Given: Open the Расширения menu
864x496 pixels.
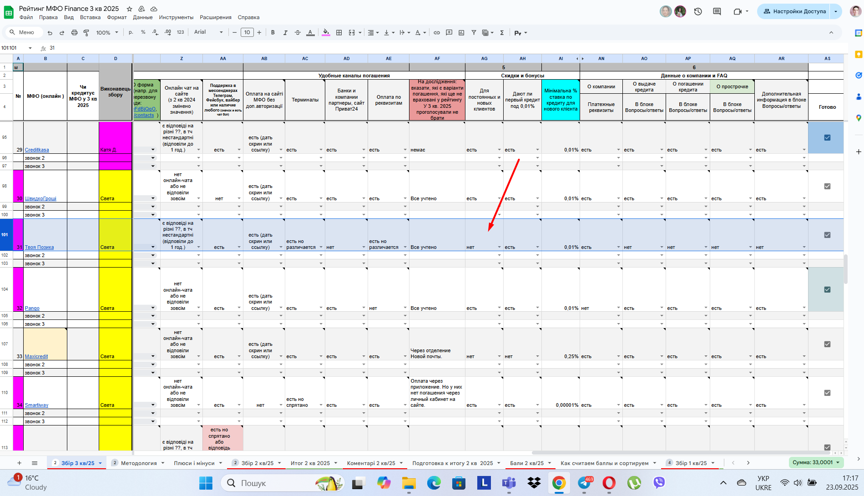Looking at the screenshot, I should coord(216,17).
